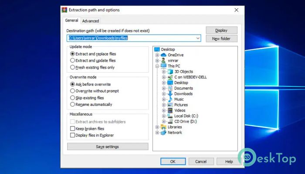Image resolution: width=305 pixels, height=174 pixels.
Task: Click the CD Drive (D:) disc icon
Action: pos(170,121)
